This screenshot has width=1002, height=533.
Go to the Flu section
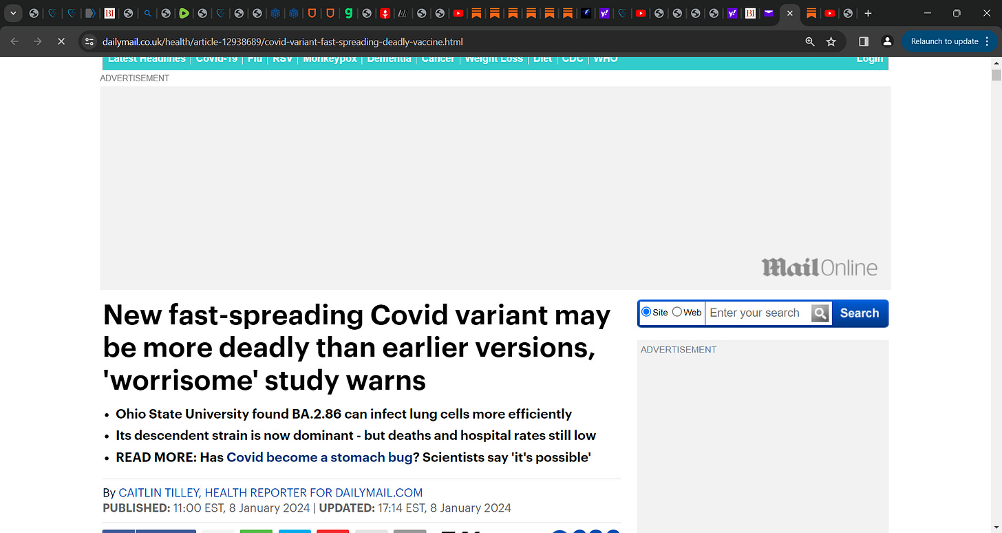click(255, 59)
